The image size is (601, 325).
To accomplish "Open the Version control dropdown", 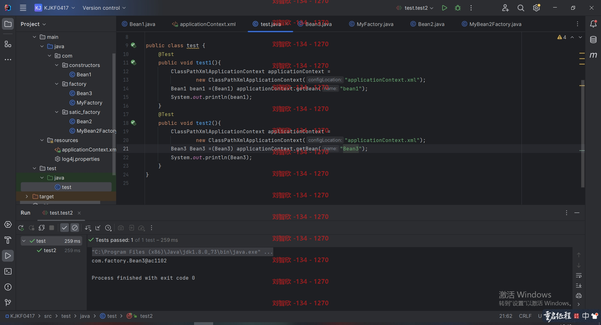I will point(104,8).
